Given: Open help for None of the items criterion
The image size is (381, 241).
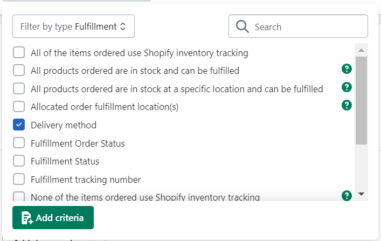Looking at the screenshot, I should [347, 196].
